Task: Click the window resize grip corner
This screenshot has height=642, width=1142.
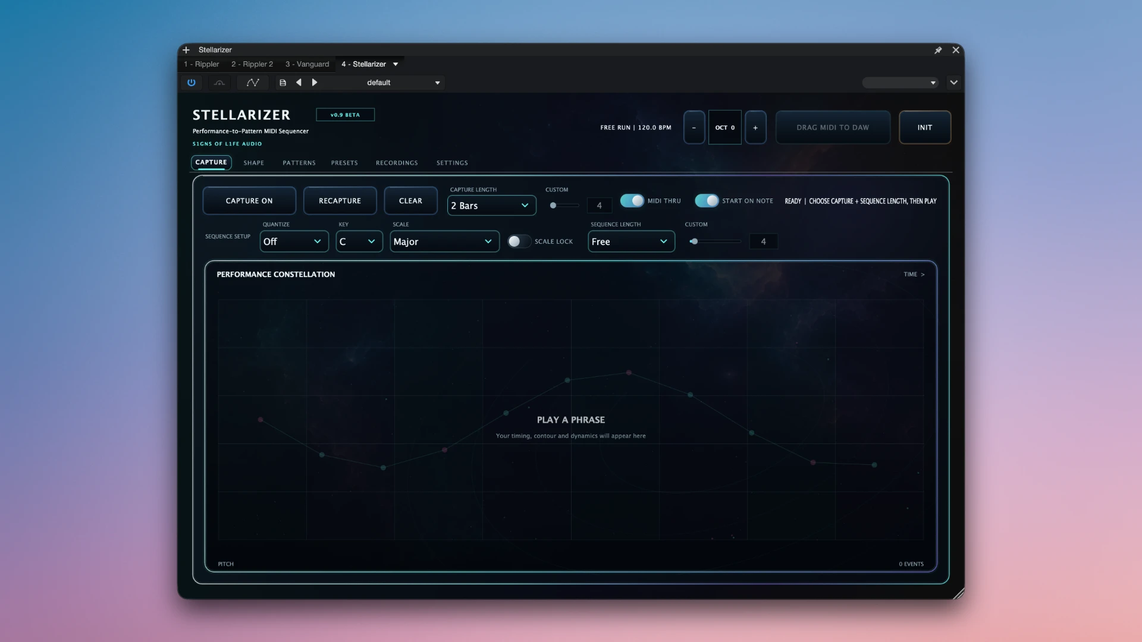Action: 958,593
